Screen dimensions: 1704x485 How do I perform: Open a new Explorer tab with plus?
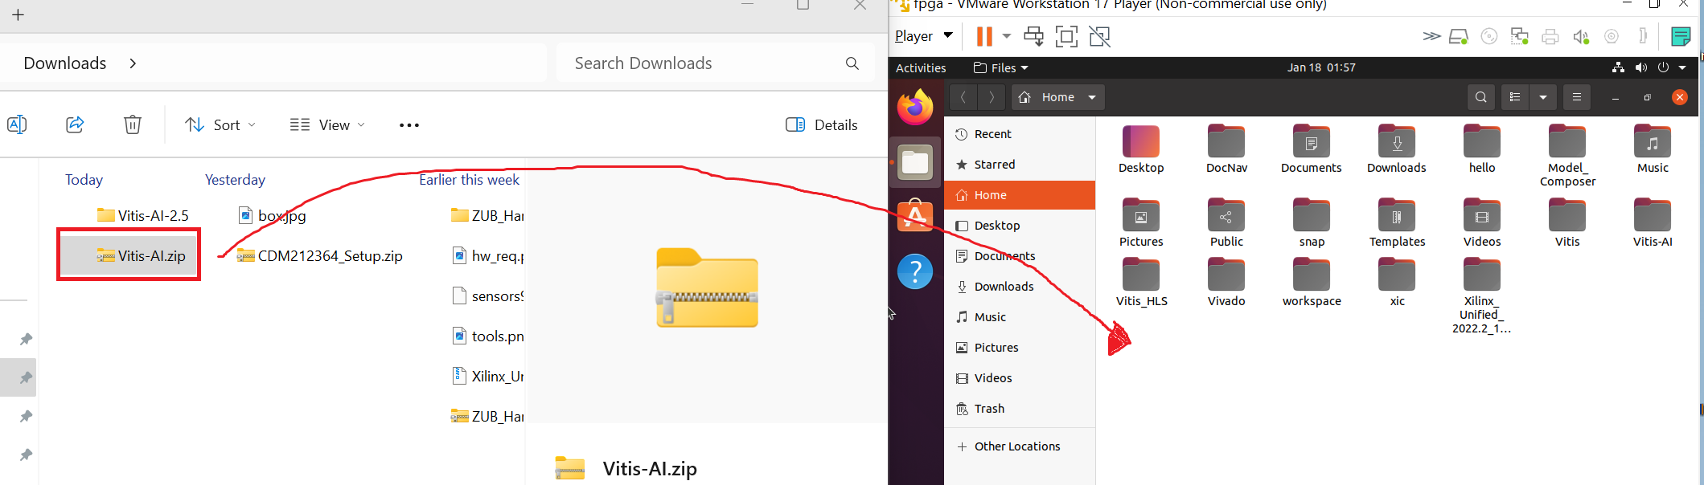pyautogui.click(x=18, y=14)
